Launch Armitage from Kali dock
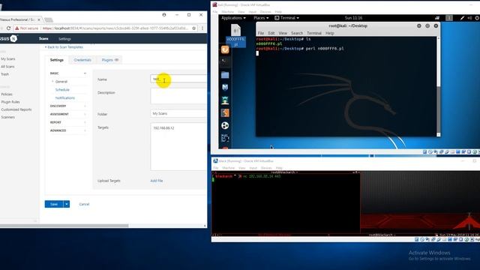This screenshot has width=480, height=270. tap(225, 100)
